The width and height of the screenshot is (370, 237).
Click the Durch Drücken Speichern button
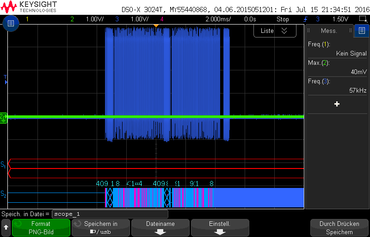339,227
